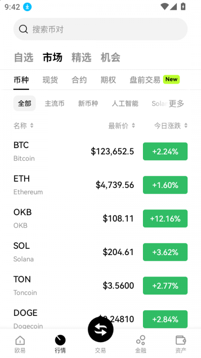Switch to the 合约 tab
The height and width of the screenshot is (358, 201).
pyautogui.click(x=79, y=80)
